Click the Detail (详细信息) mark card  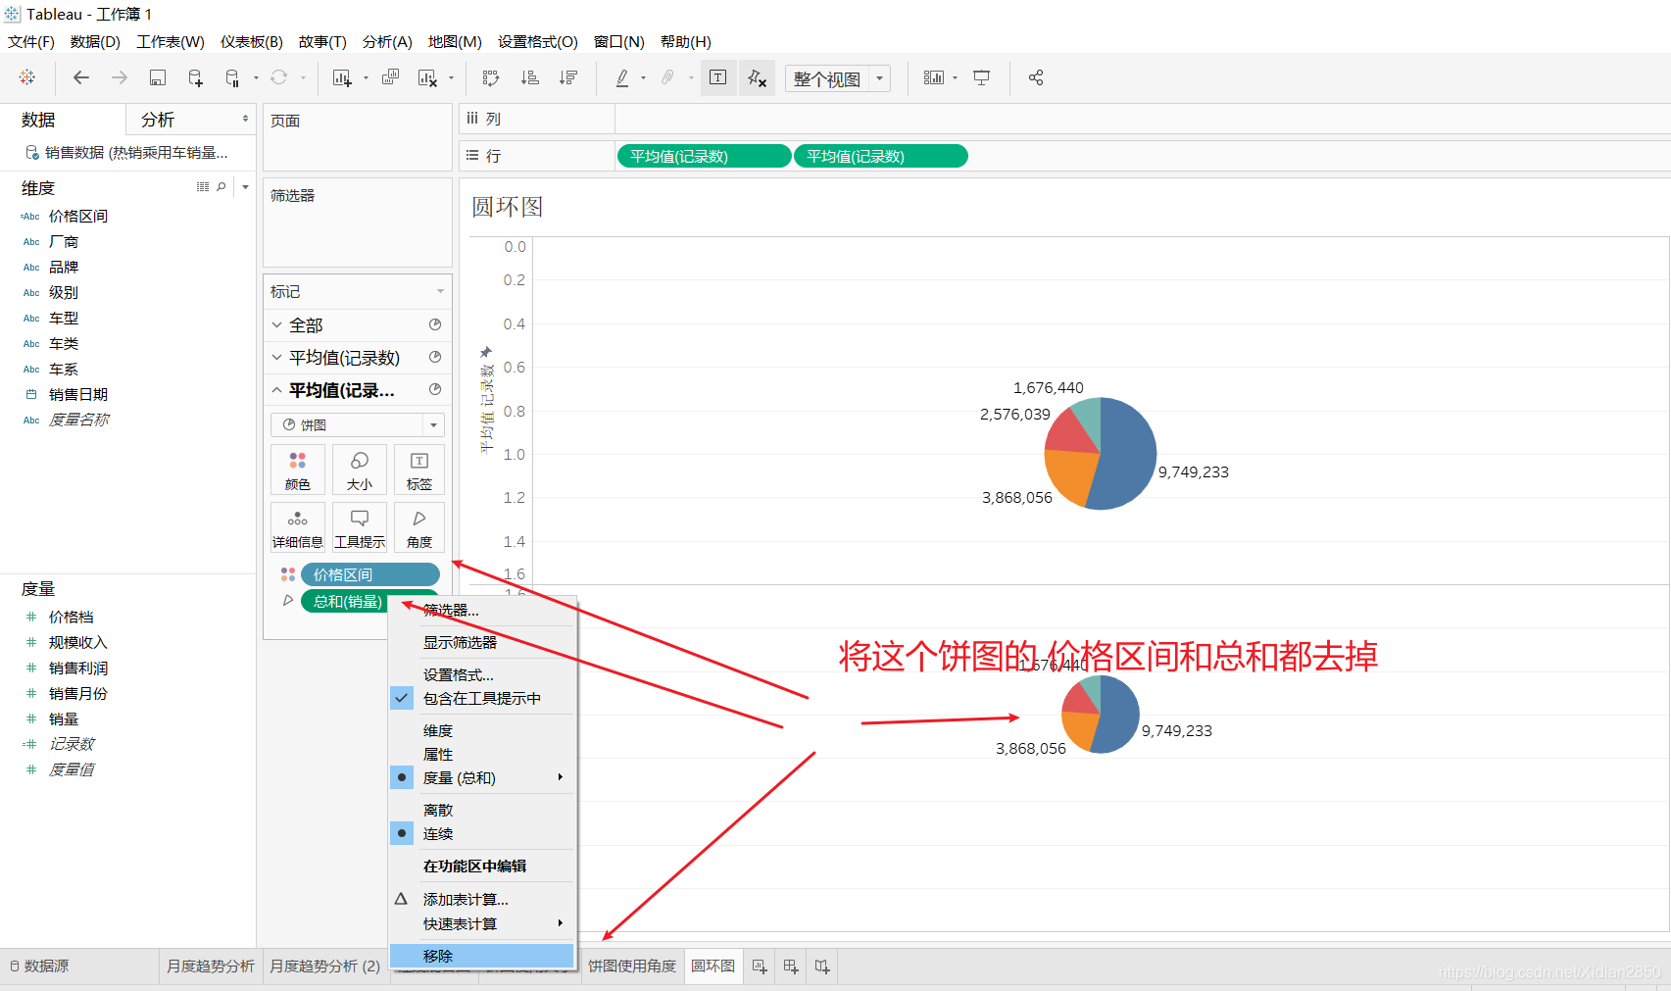point(298,527)
